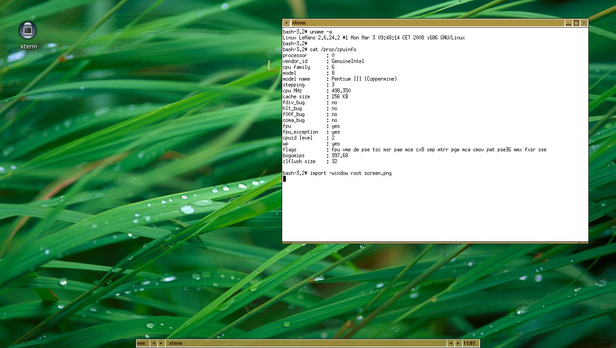Grab the bottom-right resize grip of xterm
Screen dimensions: 616x348
click(x=584, y=243)
